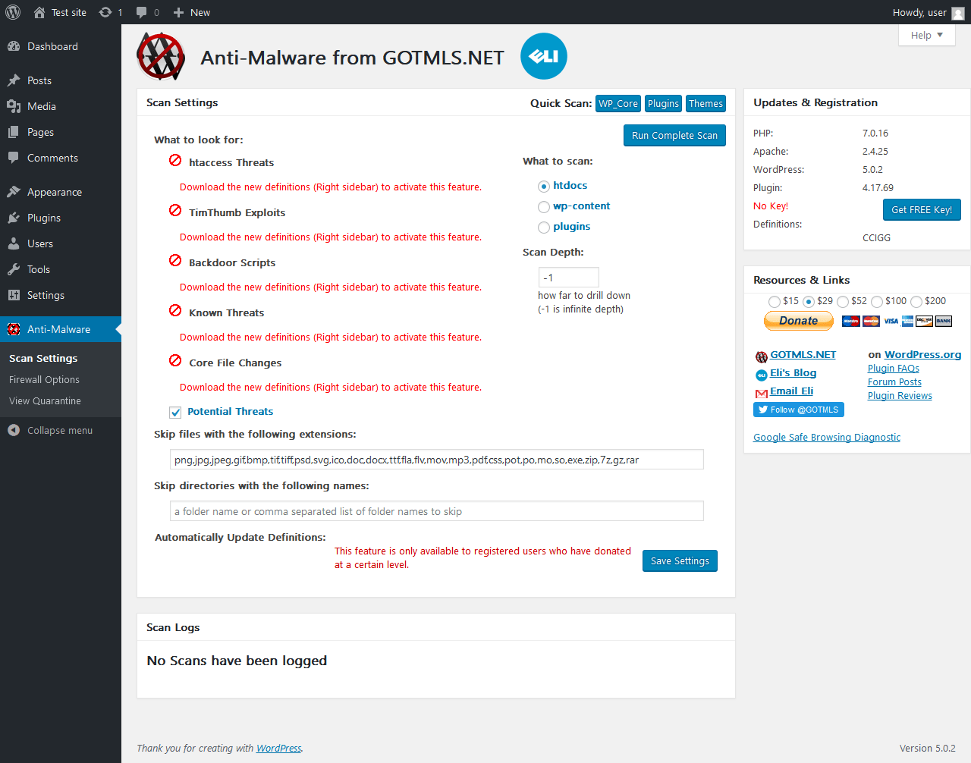Expand the Help dropdown tab
971x763 pixels.
(x=927, y=35)
